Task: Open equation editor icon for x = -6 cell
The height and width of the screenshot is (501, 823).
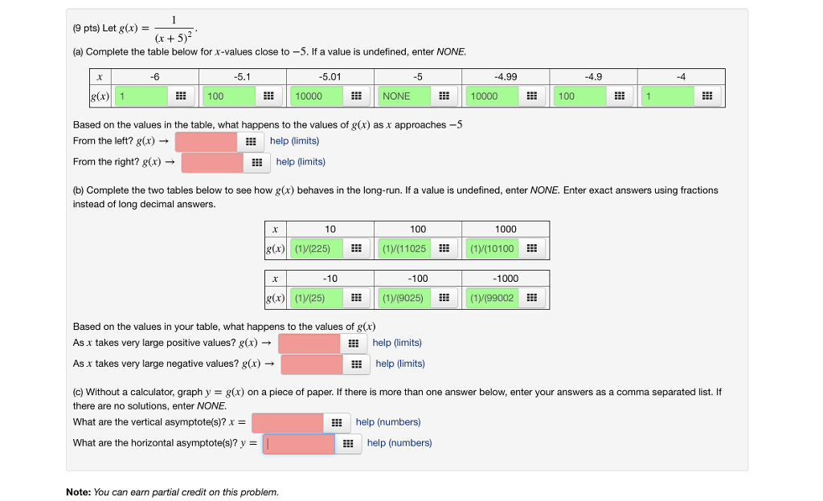Action: coord(181,96)
